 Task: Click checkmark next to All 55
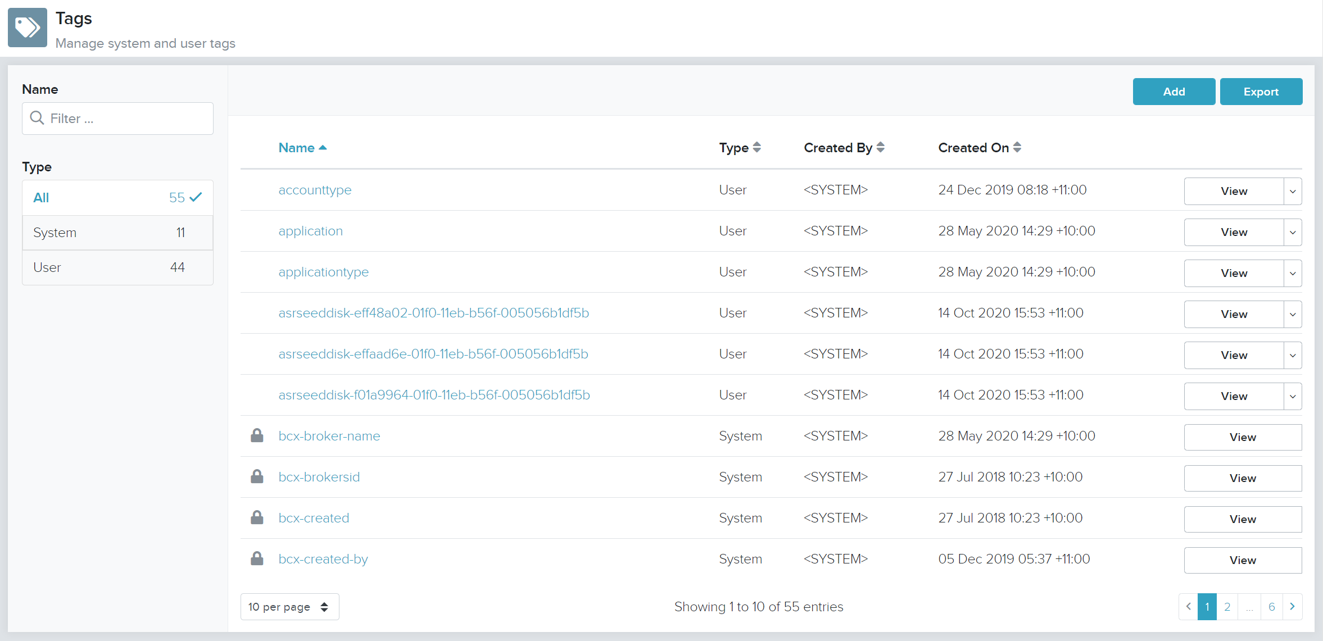[196, 197]
